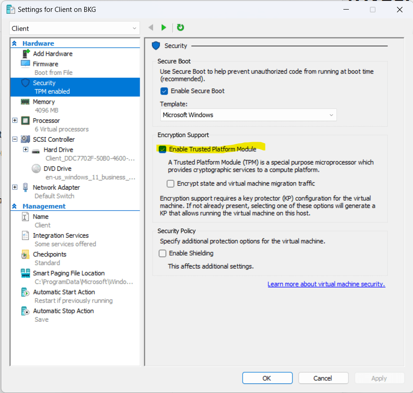Screen dimensions: 413x393
Task: Select the Add Hardware icon
Action: 26,53
